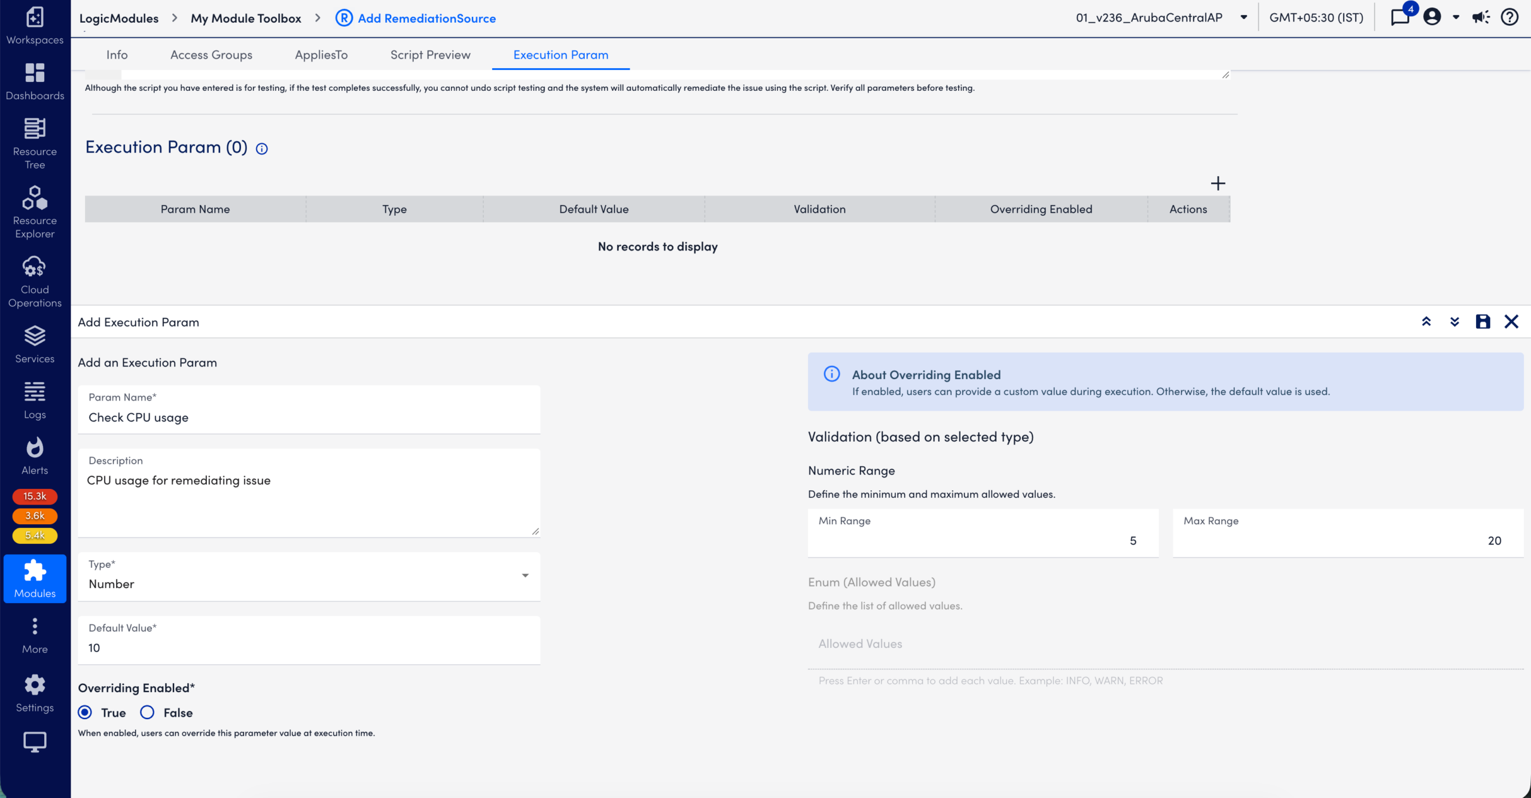Click the 5.4k warning alerts badge
1531x798 pixels.
[35, 536]
